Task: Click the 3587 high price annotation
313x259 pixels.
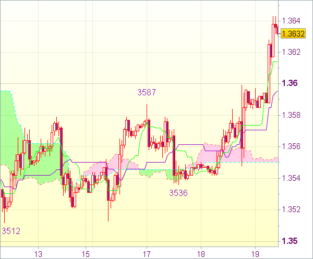Action: [147, 92]
